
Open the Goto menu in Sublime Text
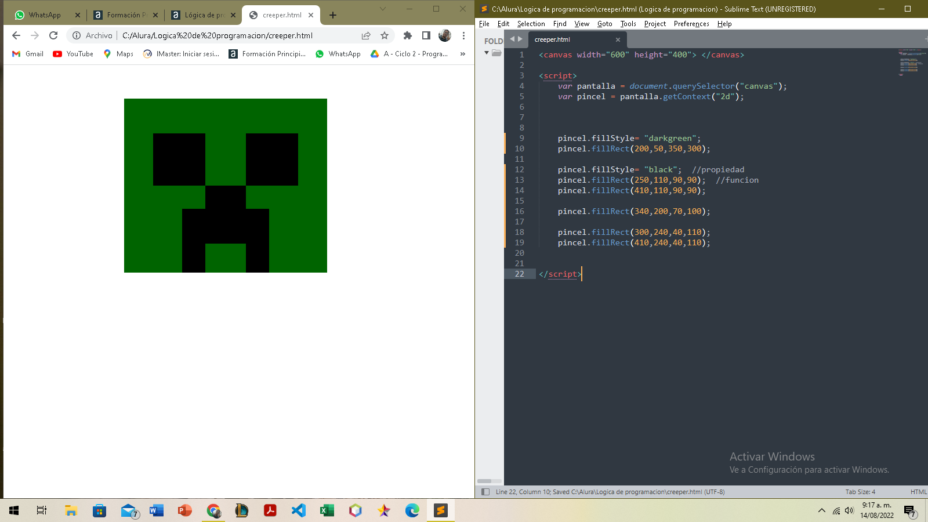[605, 24]
